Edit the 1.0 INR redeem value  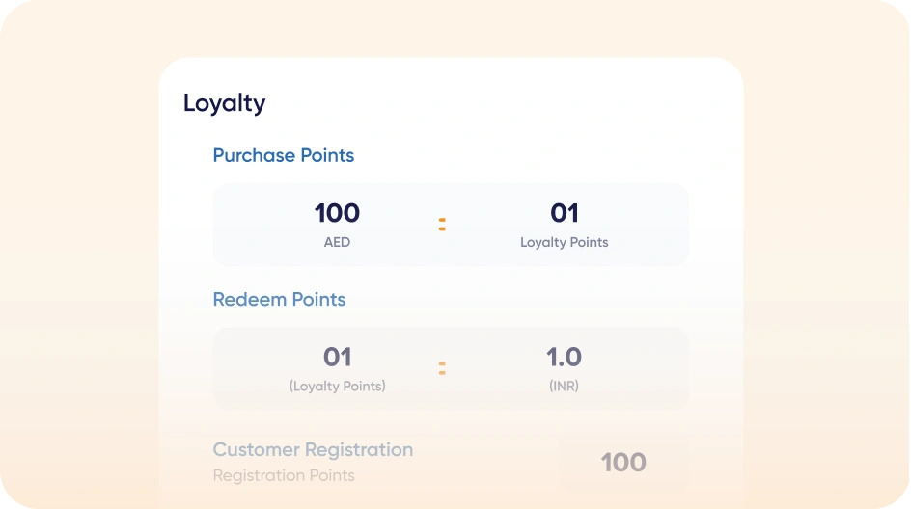pos(564,358)
